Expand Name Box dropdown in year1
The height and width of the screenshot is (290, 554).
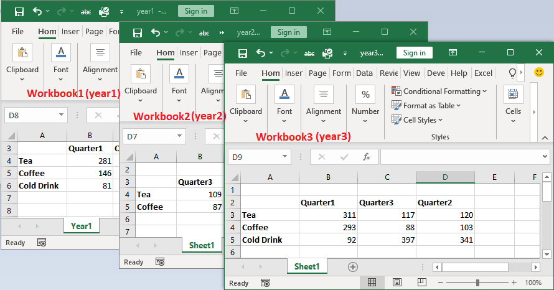point(61,115)
